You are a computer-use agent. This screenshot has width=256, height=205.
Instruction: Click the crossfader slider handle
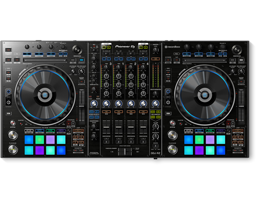pyautogui.click(x=125, y=152)
